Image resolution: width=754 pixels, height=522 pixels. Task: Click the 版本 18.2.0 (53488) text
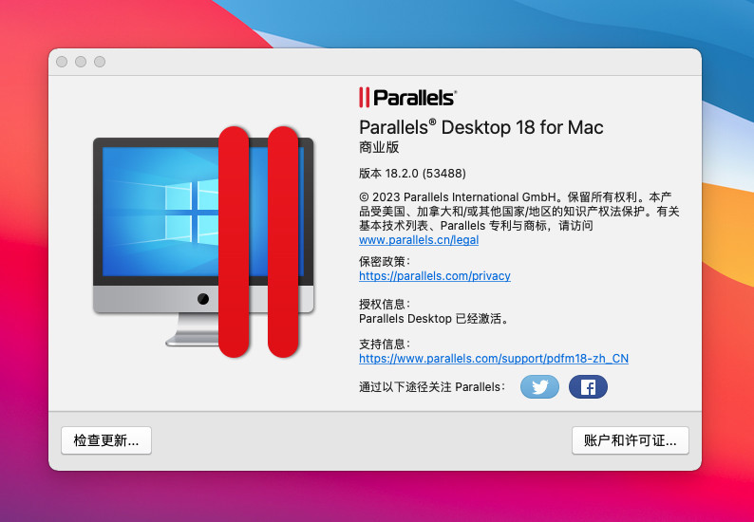(412, 174)
